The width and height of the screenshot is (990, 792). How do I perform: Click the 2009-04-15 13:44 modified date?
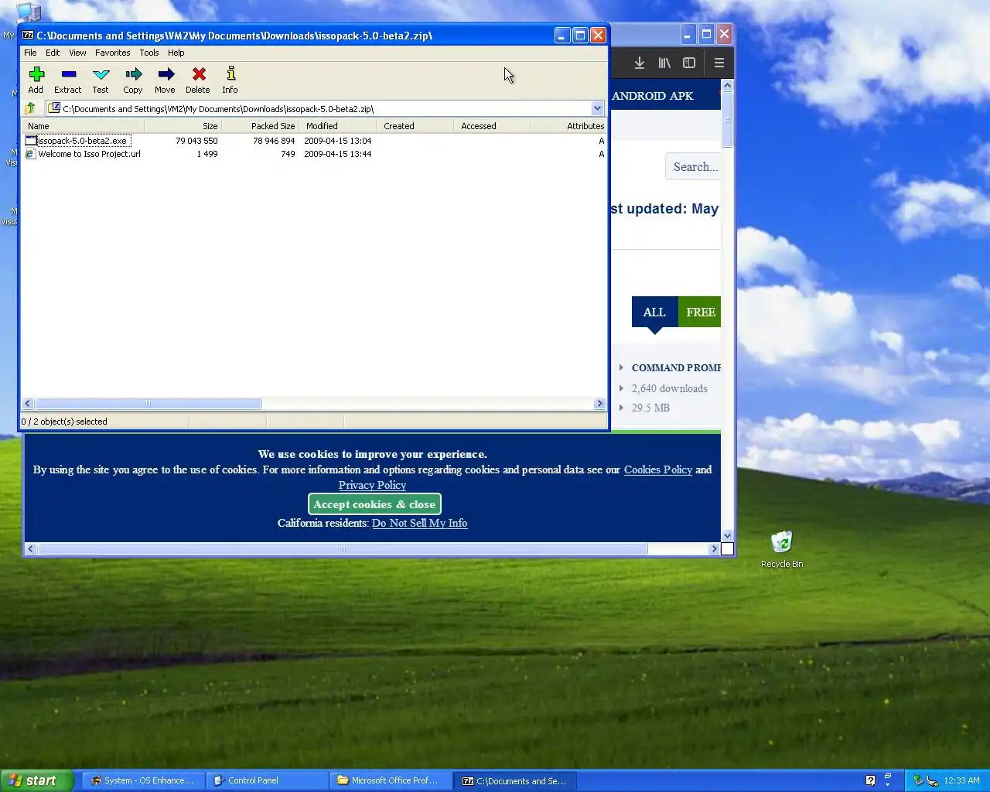tap(337, 154)
